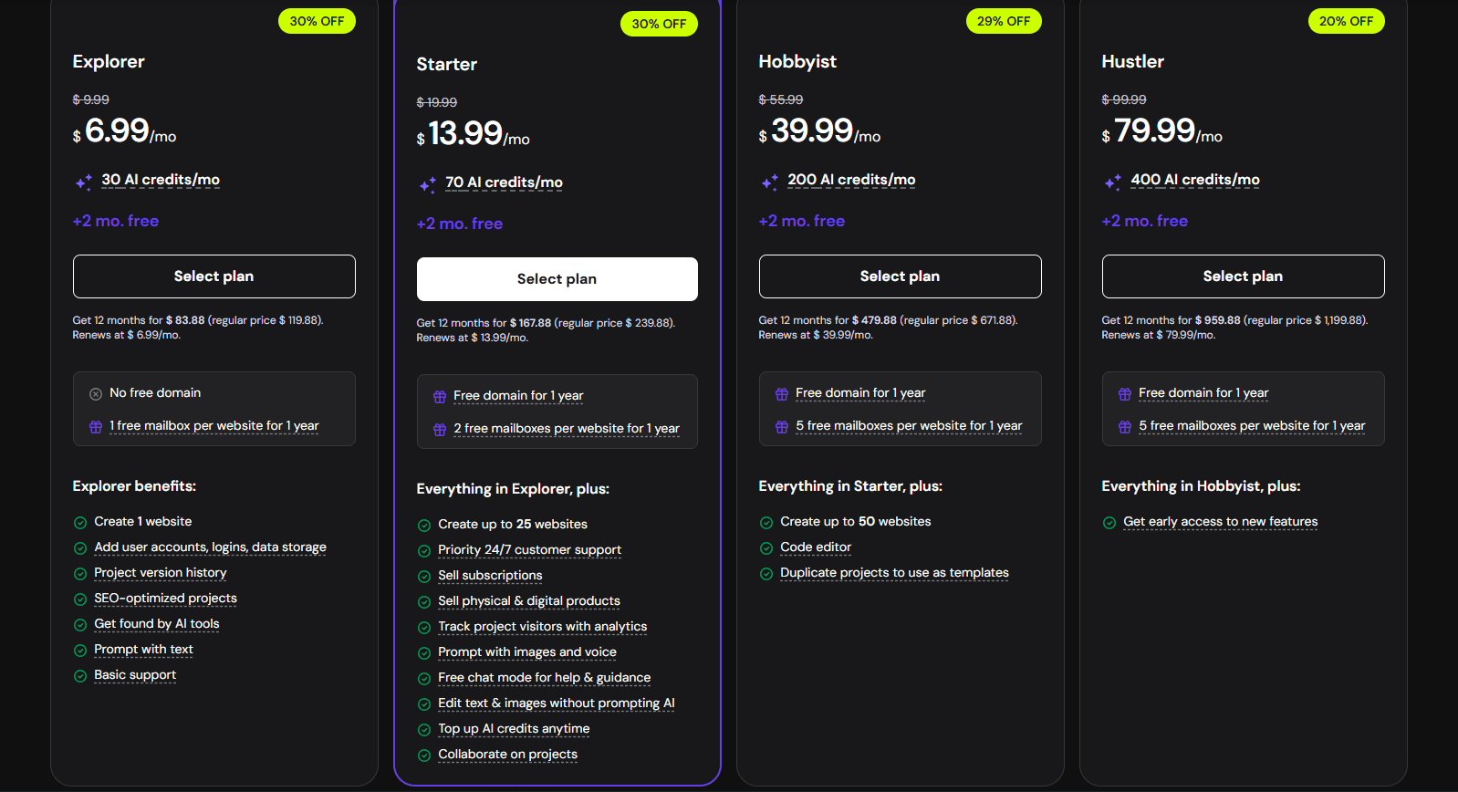The image size is (1458, 792).
Task: Click the 20% OFF badge on Hustler
Action: (1347, 20)
